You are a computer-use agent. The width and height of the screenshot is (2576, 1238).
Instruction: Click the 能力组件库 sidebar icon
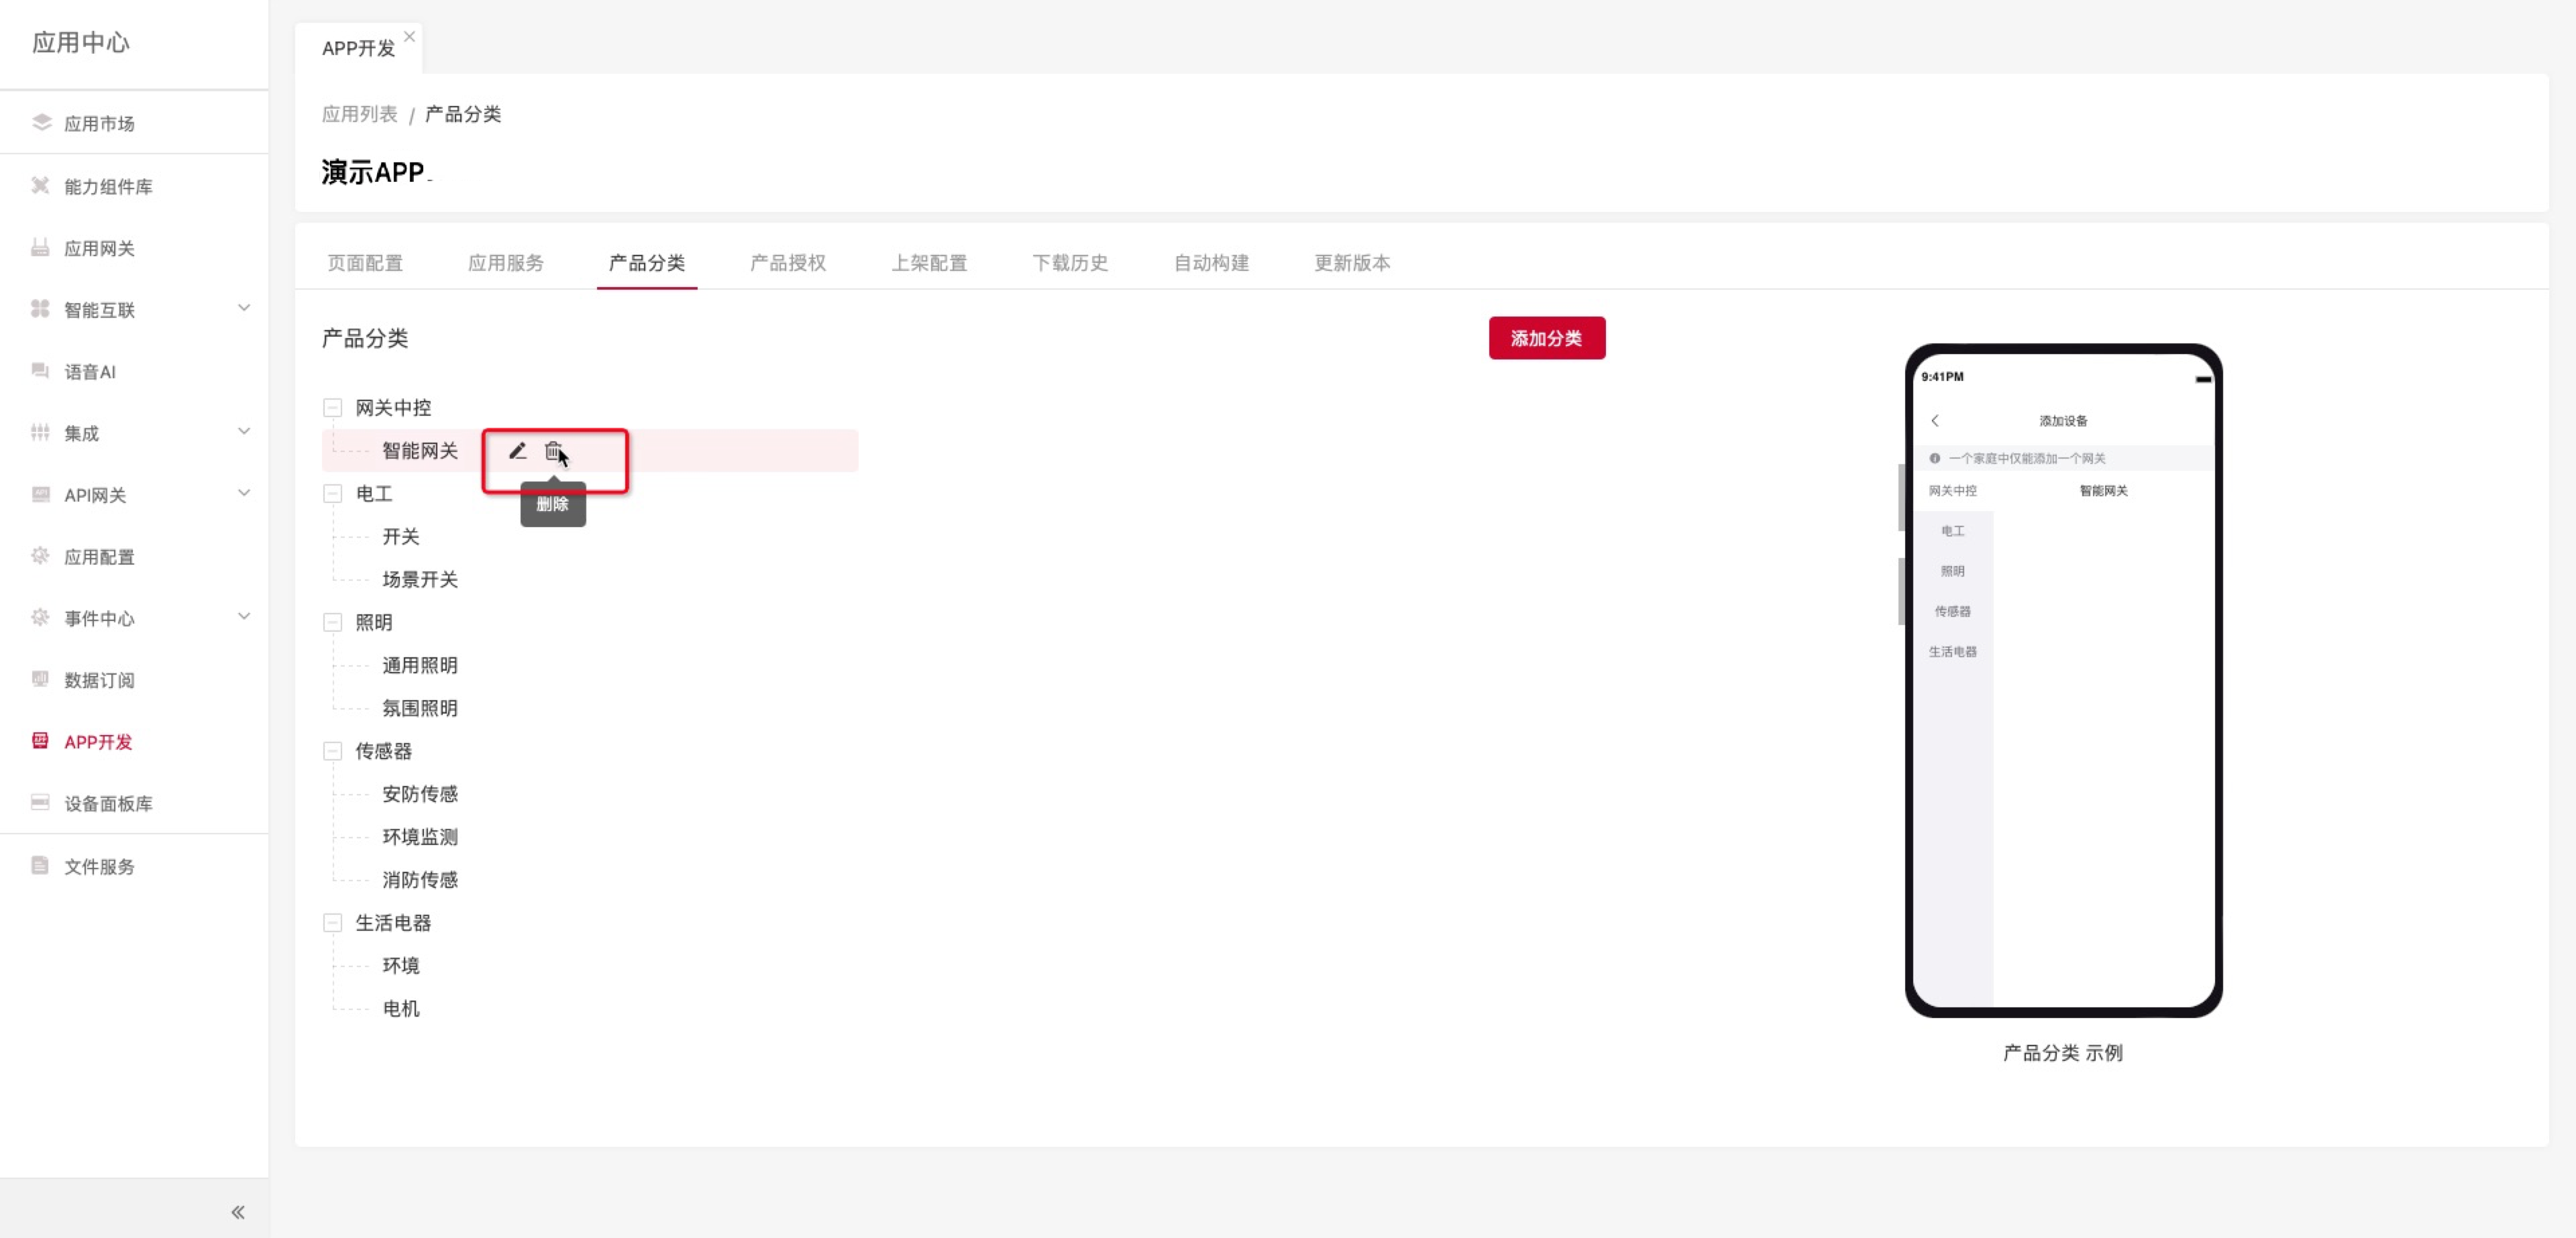tap(41, 186)
